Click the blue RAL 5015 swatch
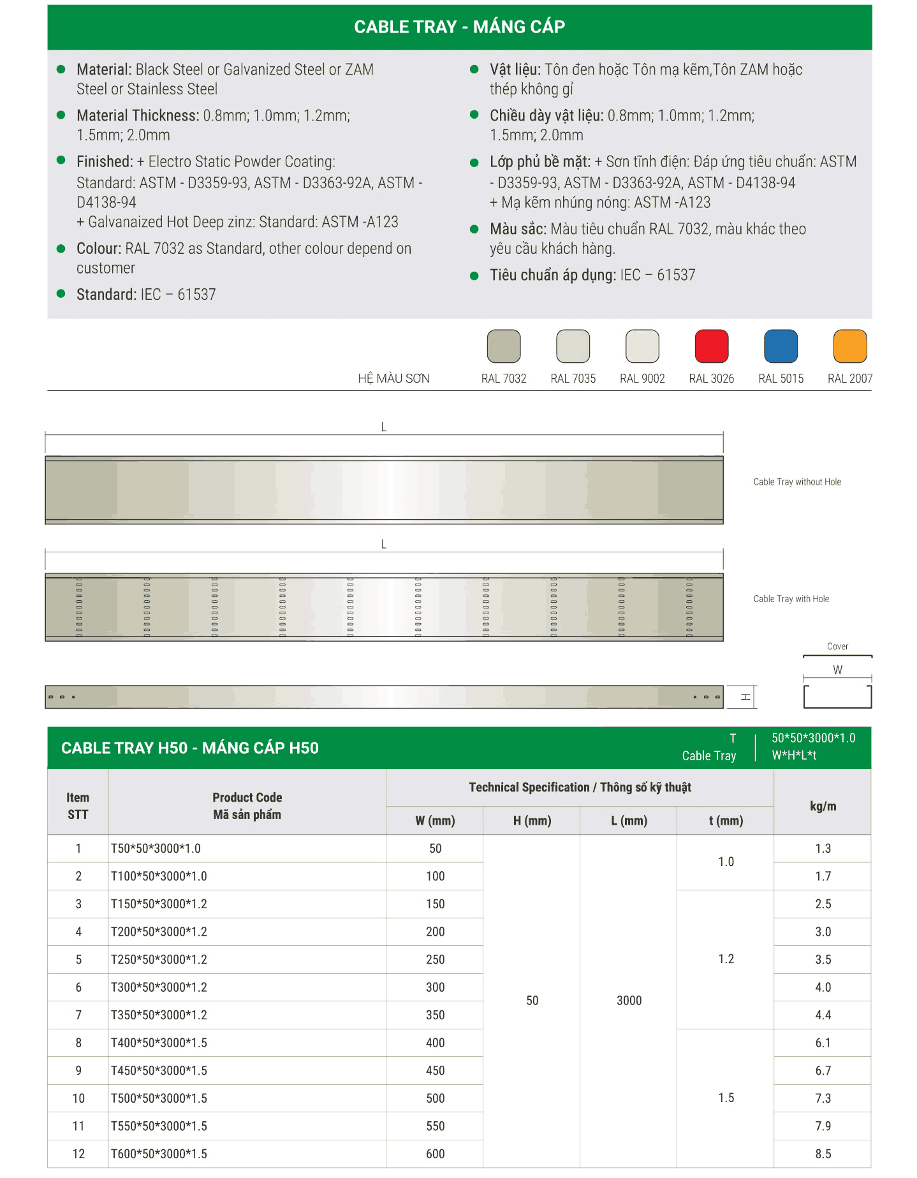Viewport: 917px width, 1178px height. (x=781, y=346)
